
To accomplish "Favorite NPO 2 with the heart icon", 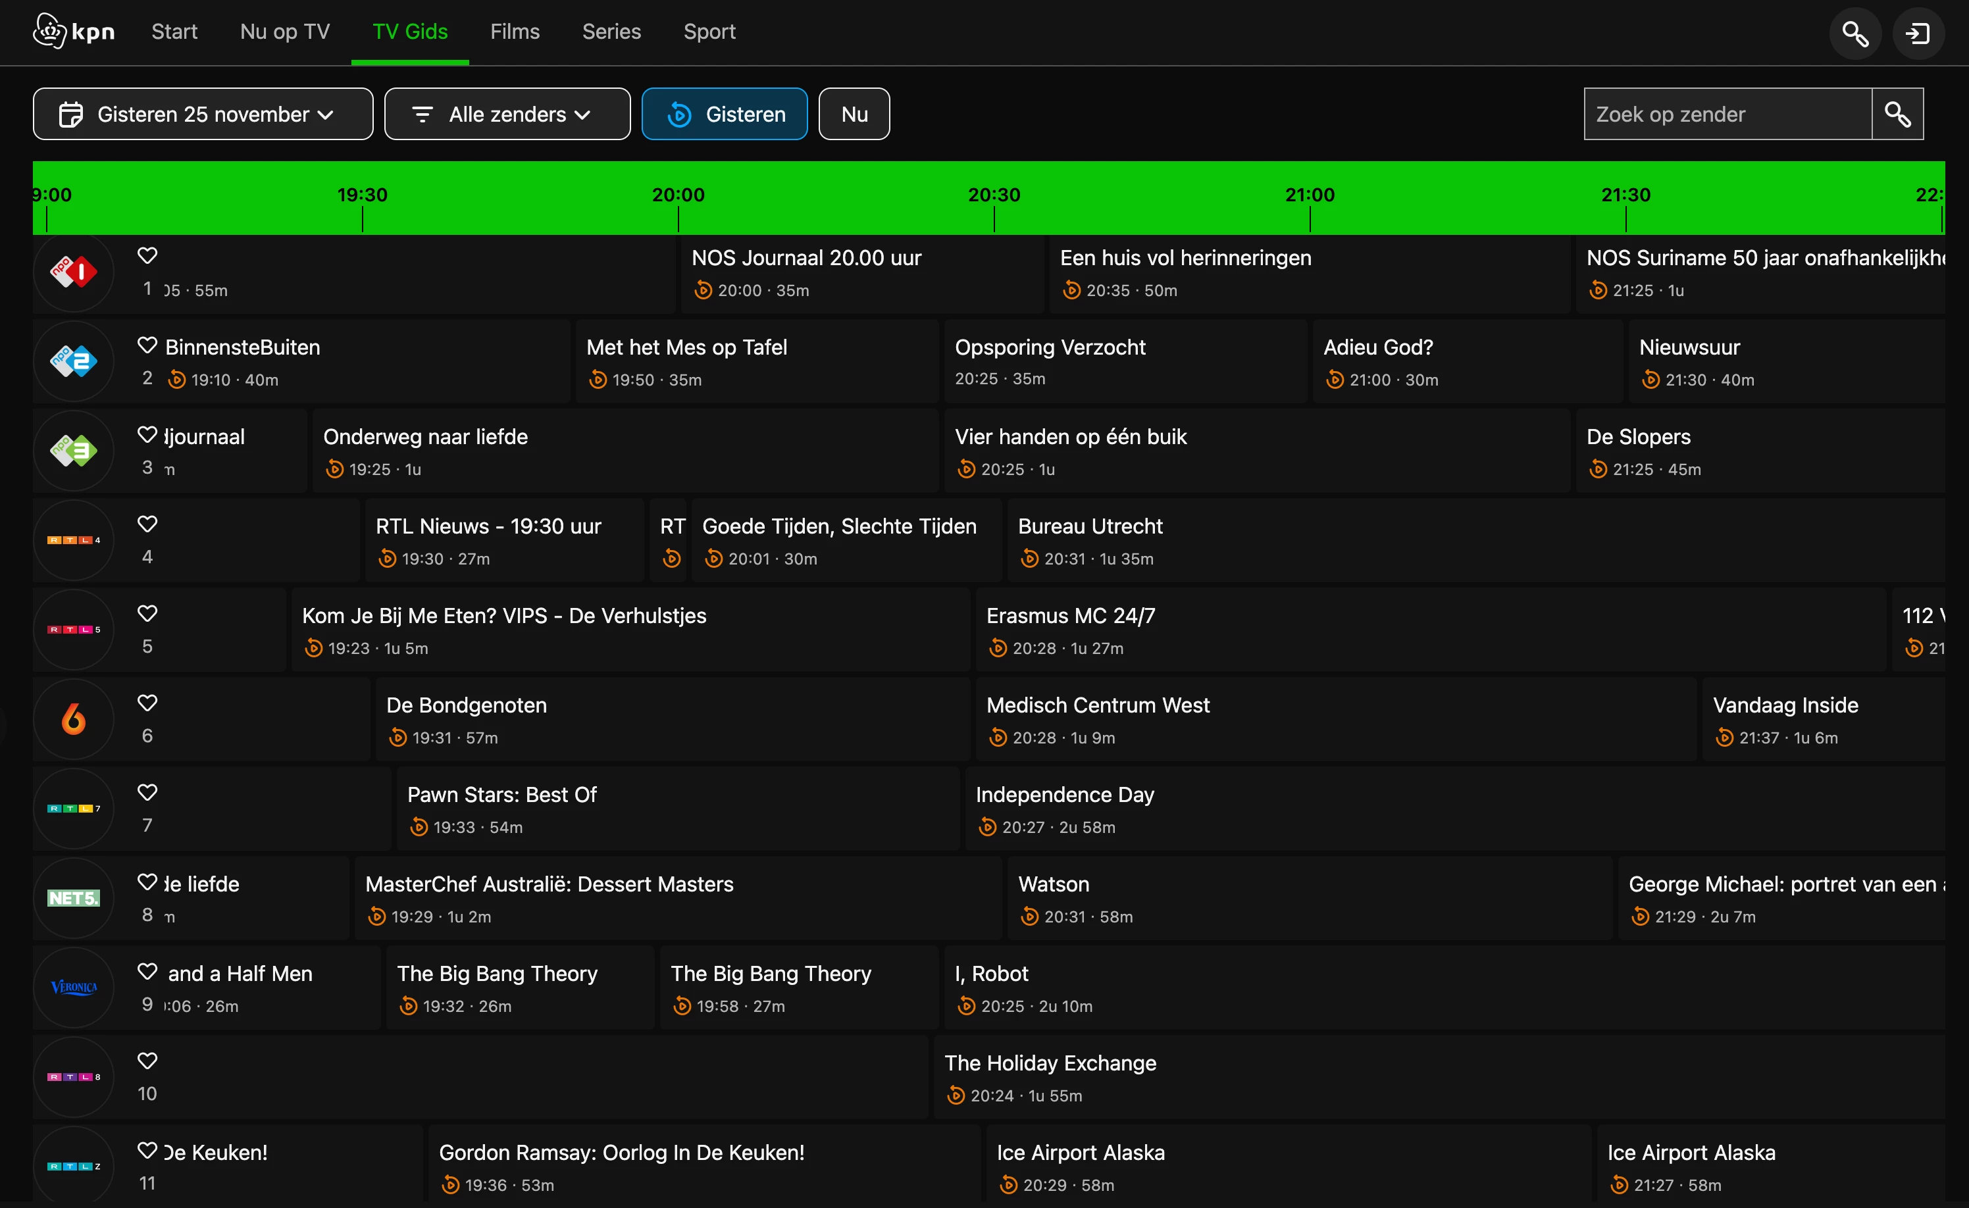I will [147, 345].
